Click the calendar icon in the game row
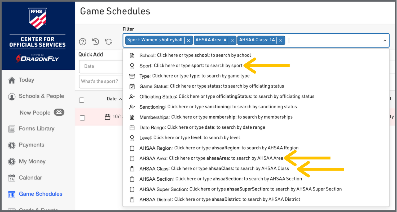 [107, 117]
